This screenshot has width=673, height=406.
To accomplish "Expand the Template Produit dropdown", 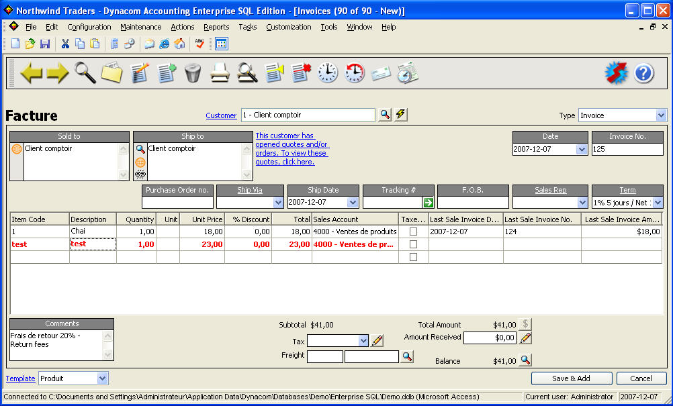I will [101, 378].
